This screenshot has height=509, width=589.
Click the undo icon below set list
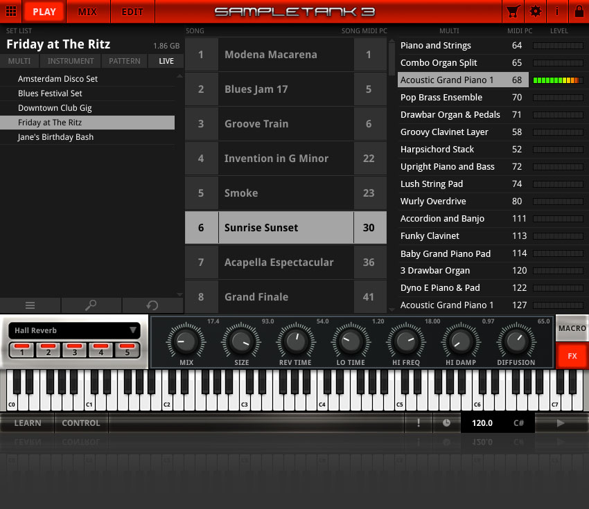coord(152,305)
